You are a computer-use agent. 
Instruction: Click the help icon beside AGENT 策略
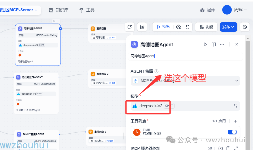[x=156, y=71]
